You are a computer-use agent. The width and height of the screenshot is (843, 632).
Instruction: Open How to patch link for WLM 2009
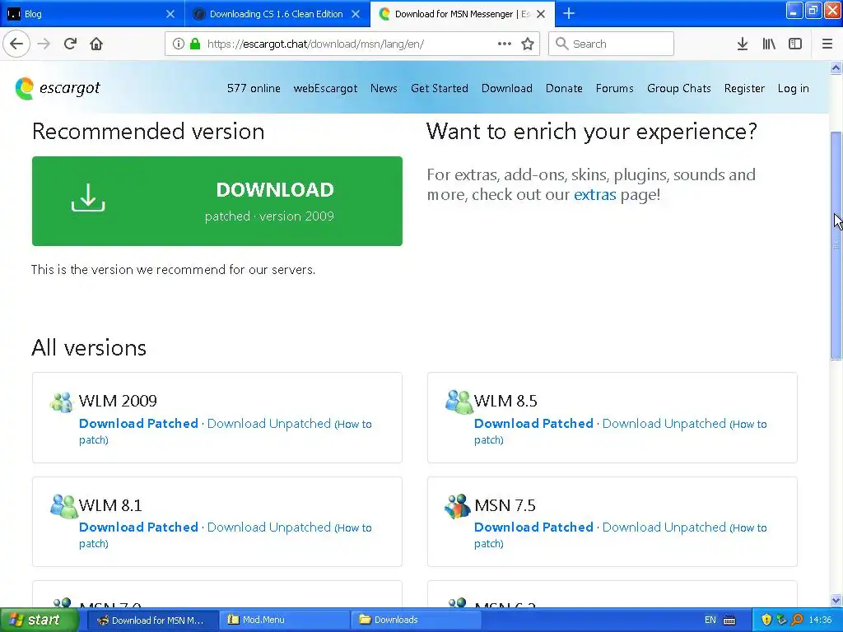355,425
